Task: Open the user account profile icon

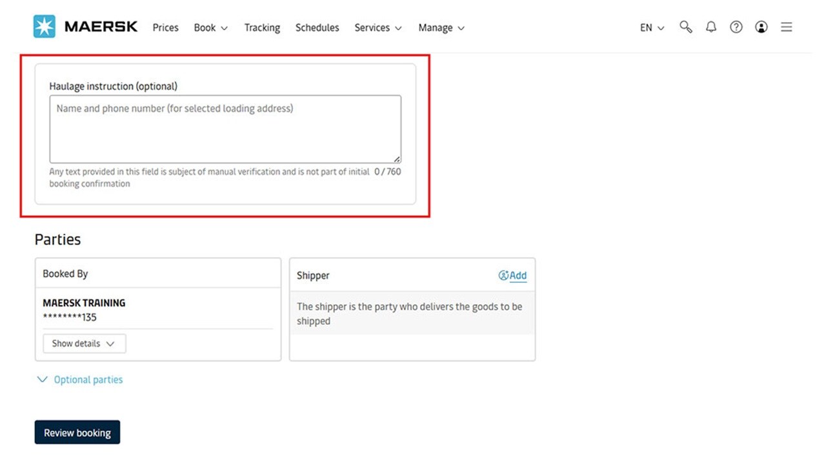Action: [x=761, y=27]
